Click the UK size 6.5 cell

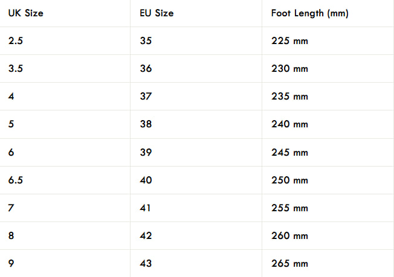coord(16,180)
